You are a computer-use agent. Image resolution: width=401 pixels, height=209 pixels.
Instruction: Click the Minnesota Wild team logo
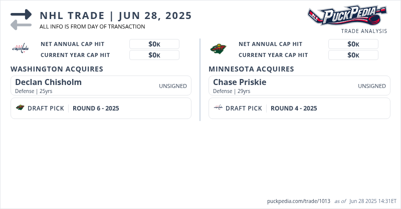(218, 48)
